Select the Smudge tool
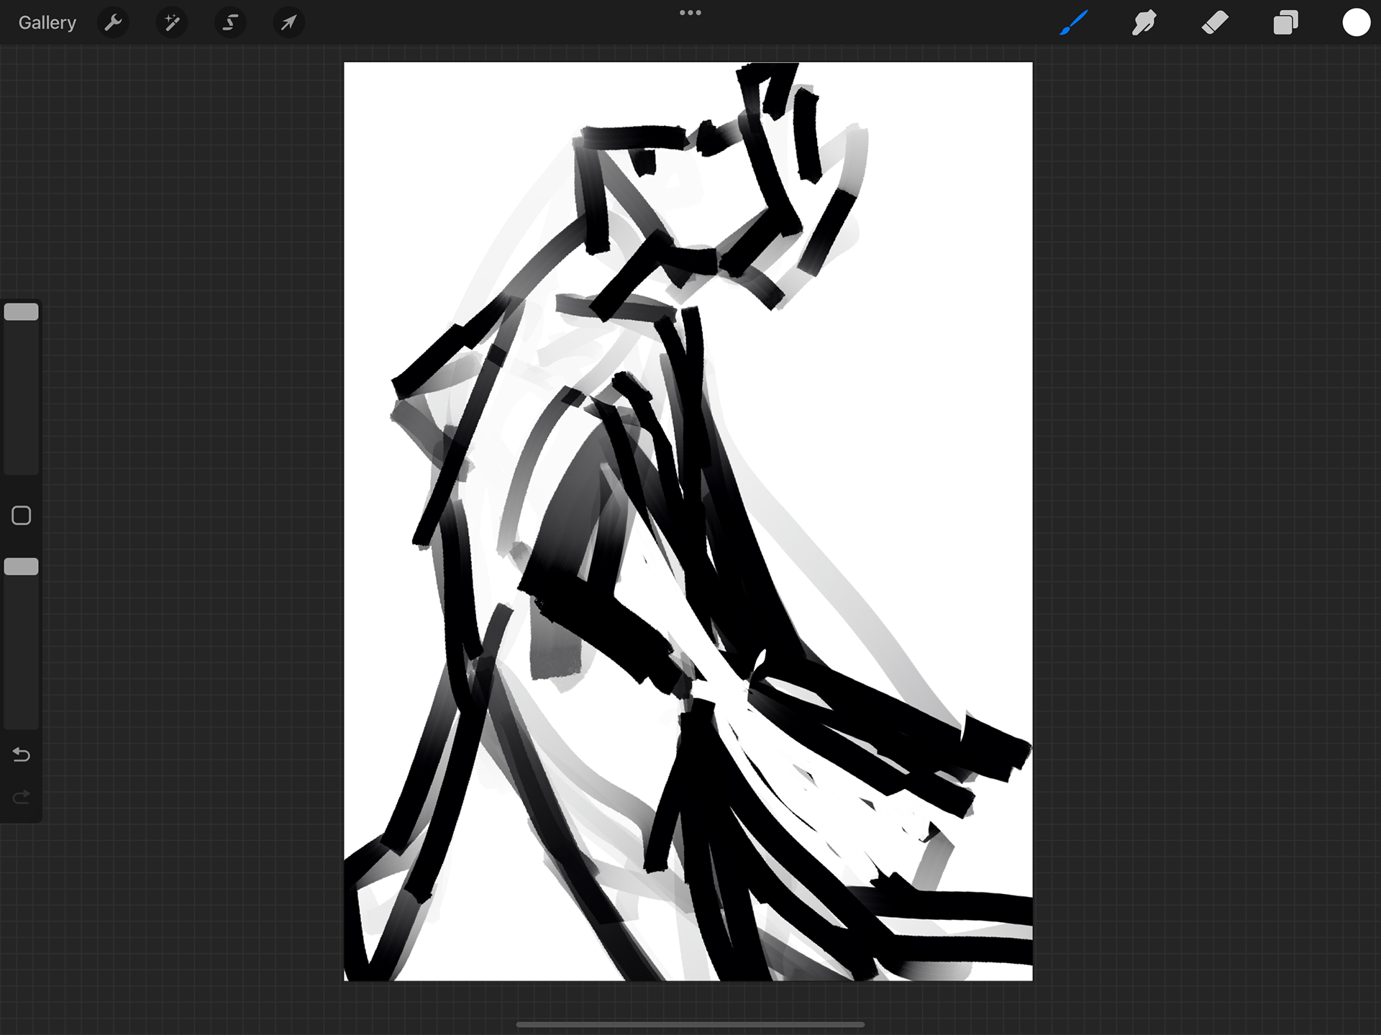The image size is (1381, 1035). click(1144, 23)
